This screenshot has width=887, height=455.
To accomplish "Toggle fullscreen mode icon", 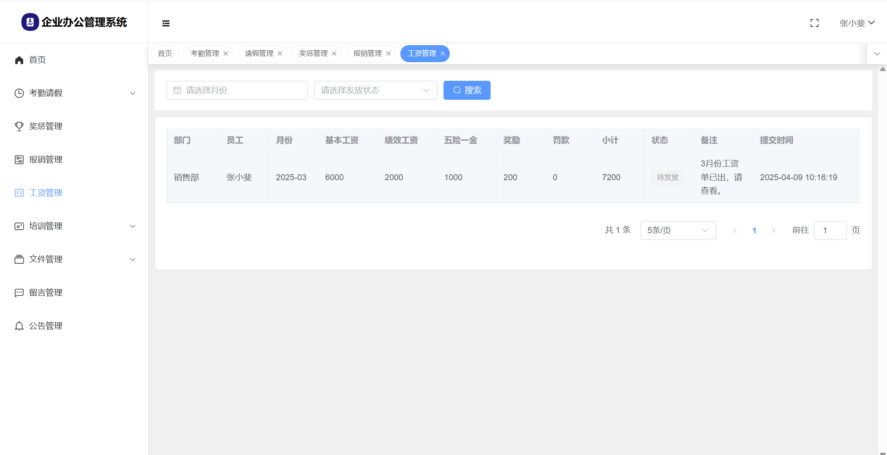I will (x=814, y=23).
